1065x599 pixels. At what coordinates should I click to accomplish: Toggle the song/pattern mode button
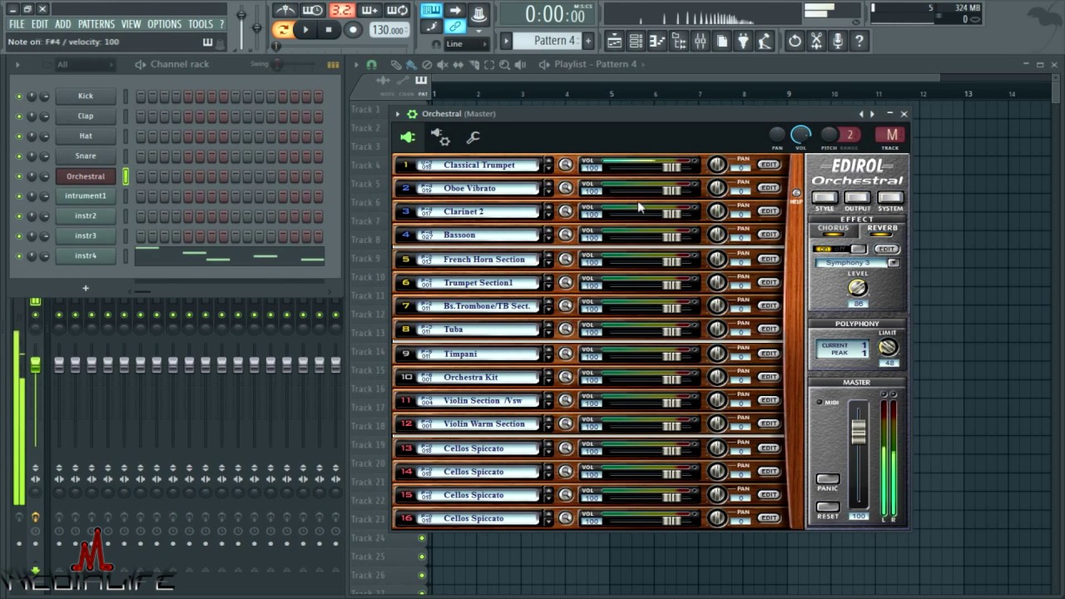tap(283, 30)
